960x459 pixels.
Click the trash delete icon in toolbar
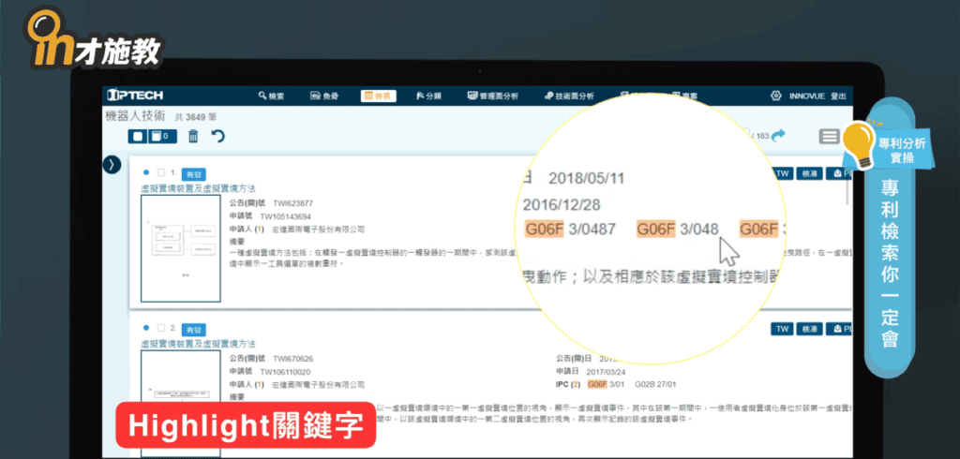193,137
